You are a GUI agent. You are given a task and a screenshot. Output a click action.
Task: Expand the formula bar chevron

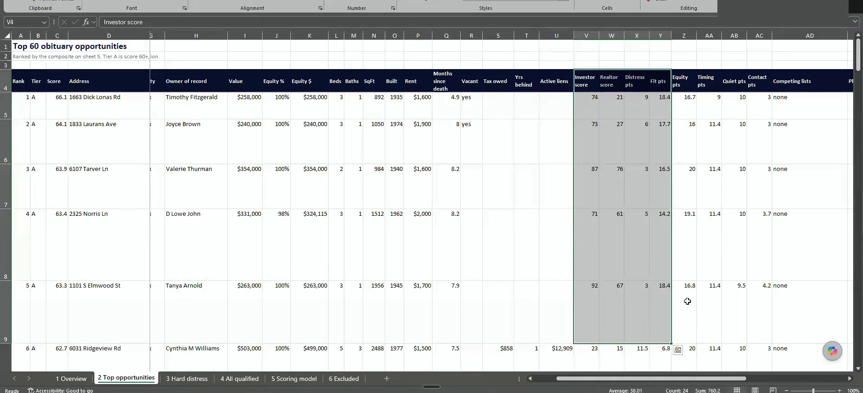tap(855, 22)
